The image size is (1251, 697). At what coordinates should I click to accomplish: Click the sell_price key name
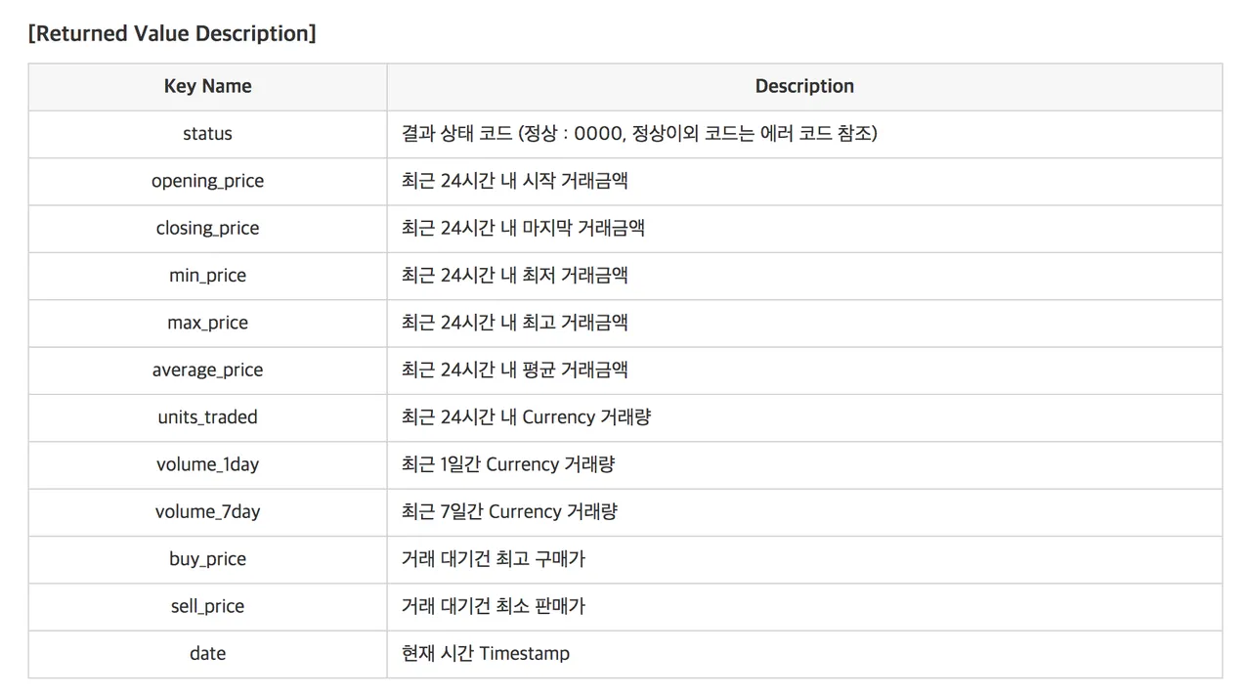click(x=207, y=606)
